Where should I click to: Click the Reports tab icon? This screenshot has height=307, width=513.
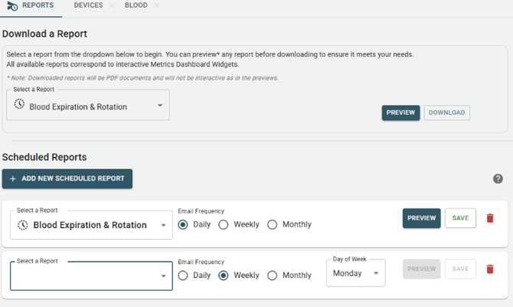(x=12, y=6)
